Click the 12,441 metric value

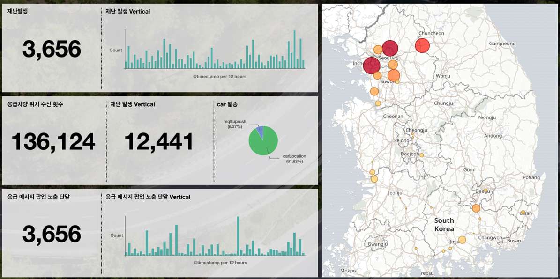click(158, 141)
